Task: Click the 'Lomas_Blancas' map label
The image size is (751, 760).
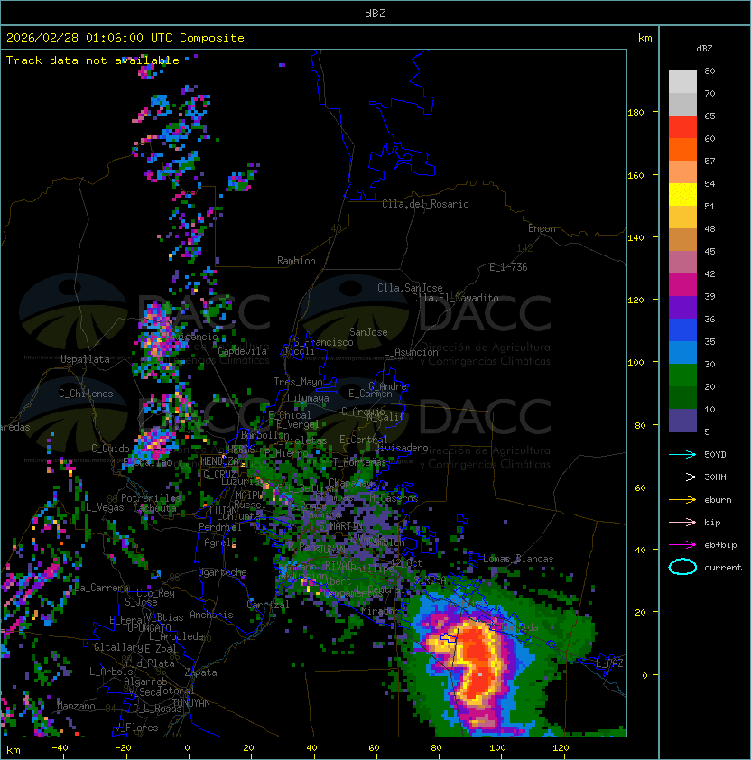Action: point(518,559)
